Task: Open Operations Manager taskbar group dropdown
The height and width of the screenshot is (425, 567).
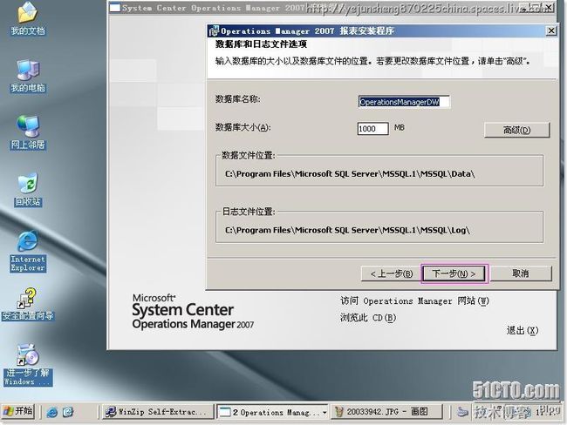Action: pos(324,412)
